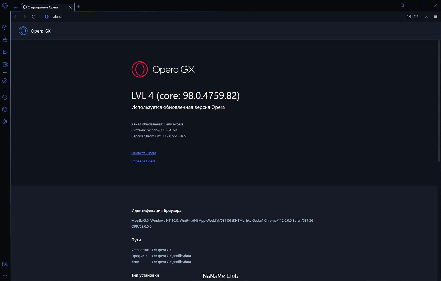
Task: Click the search tabs magnifier icon
Action: (402, 5)
